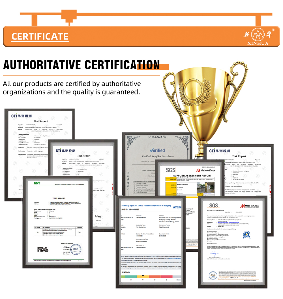Click the round CCT stamp on test report
This screenshot has height=299, width=283.
point(76,249)
